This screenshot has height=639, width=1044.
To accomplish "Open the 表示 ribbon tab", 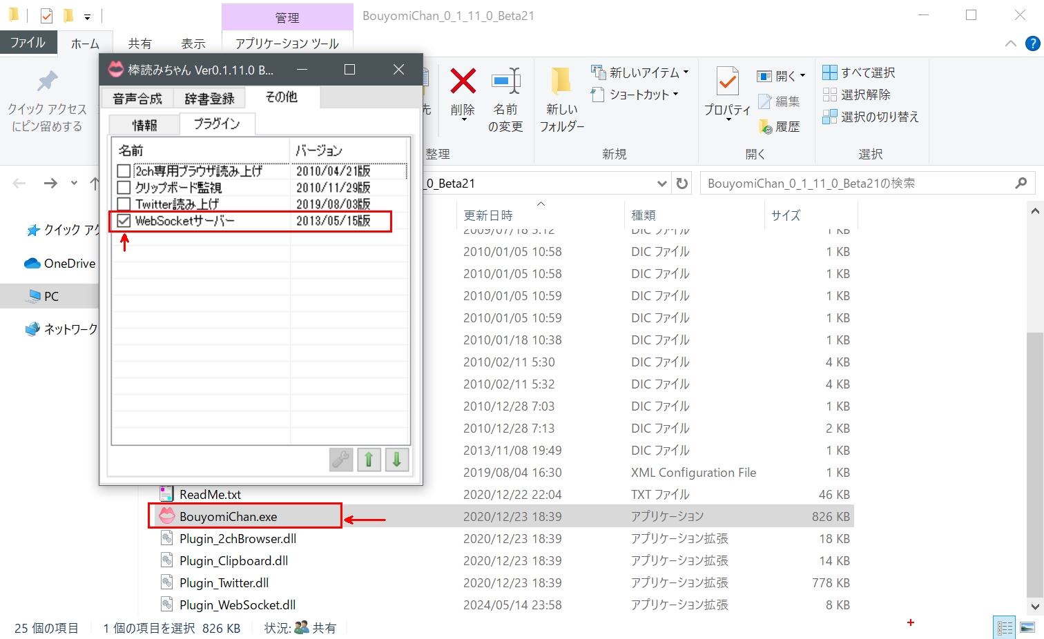I will pos(193,43).
